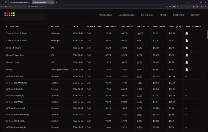Open the RESEARCH nav menu
The width and height of the screenshot is (208, 132).
click(178, 15)
